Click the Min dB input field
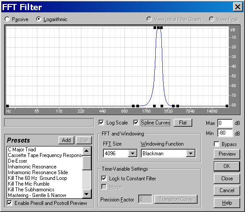 [x=225, y=133]
